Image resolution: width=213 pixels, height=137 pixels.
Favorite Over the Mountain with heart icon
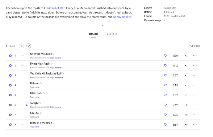pyautogui.click(x=165, y=55)
